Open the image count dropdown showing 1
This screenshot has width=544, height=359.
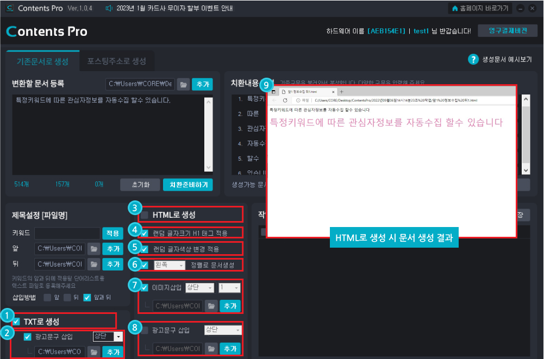point(229,287)
